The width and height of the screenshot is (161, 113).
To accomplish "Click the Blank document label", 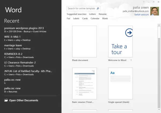I will pos(80,60).
